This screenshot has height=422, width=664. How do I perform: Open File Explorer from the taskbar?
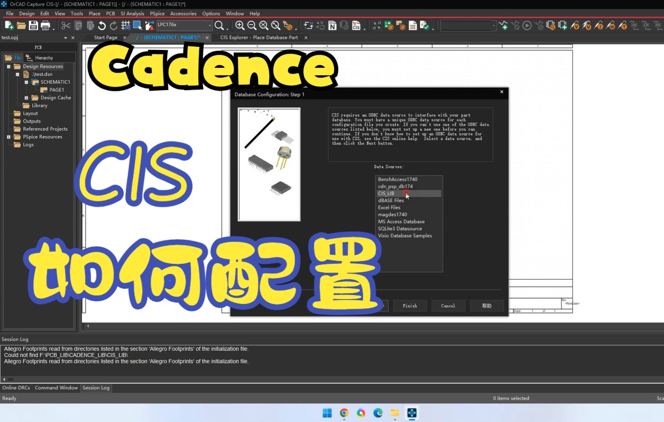tap(395, 413)
